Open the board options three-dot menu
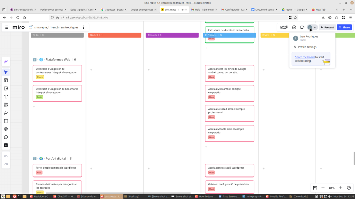 coord(84,27)
